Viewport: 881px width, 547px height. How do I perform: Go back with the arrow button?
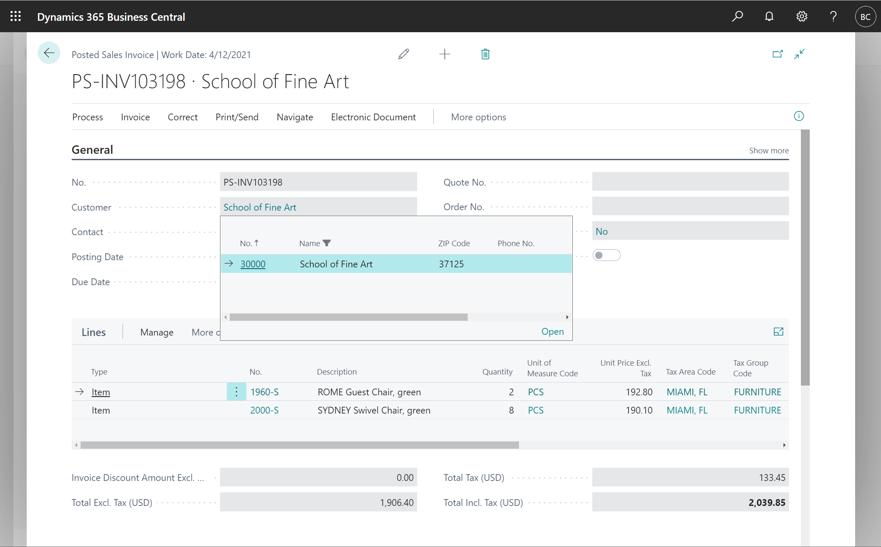point(49,53)
